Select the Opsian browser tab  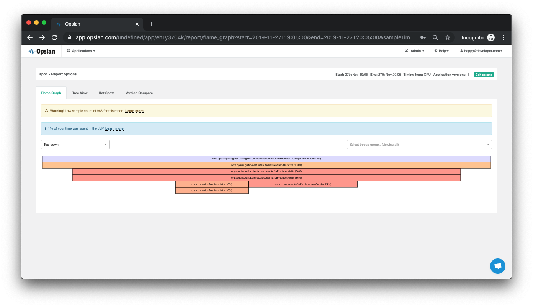click(x=97, y=24)
